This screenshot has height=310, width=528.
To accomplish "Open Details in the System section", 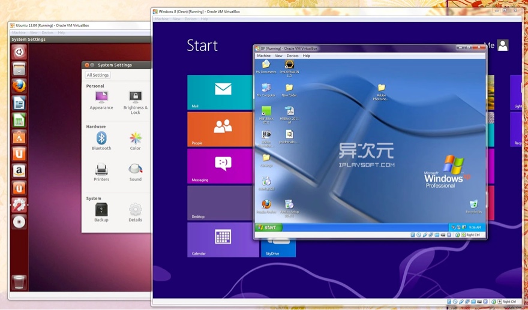I will (136, 212).
